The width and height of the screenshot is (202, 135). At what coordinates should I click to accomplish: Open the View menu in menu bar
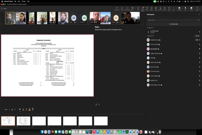[19, 1]
